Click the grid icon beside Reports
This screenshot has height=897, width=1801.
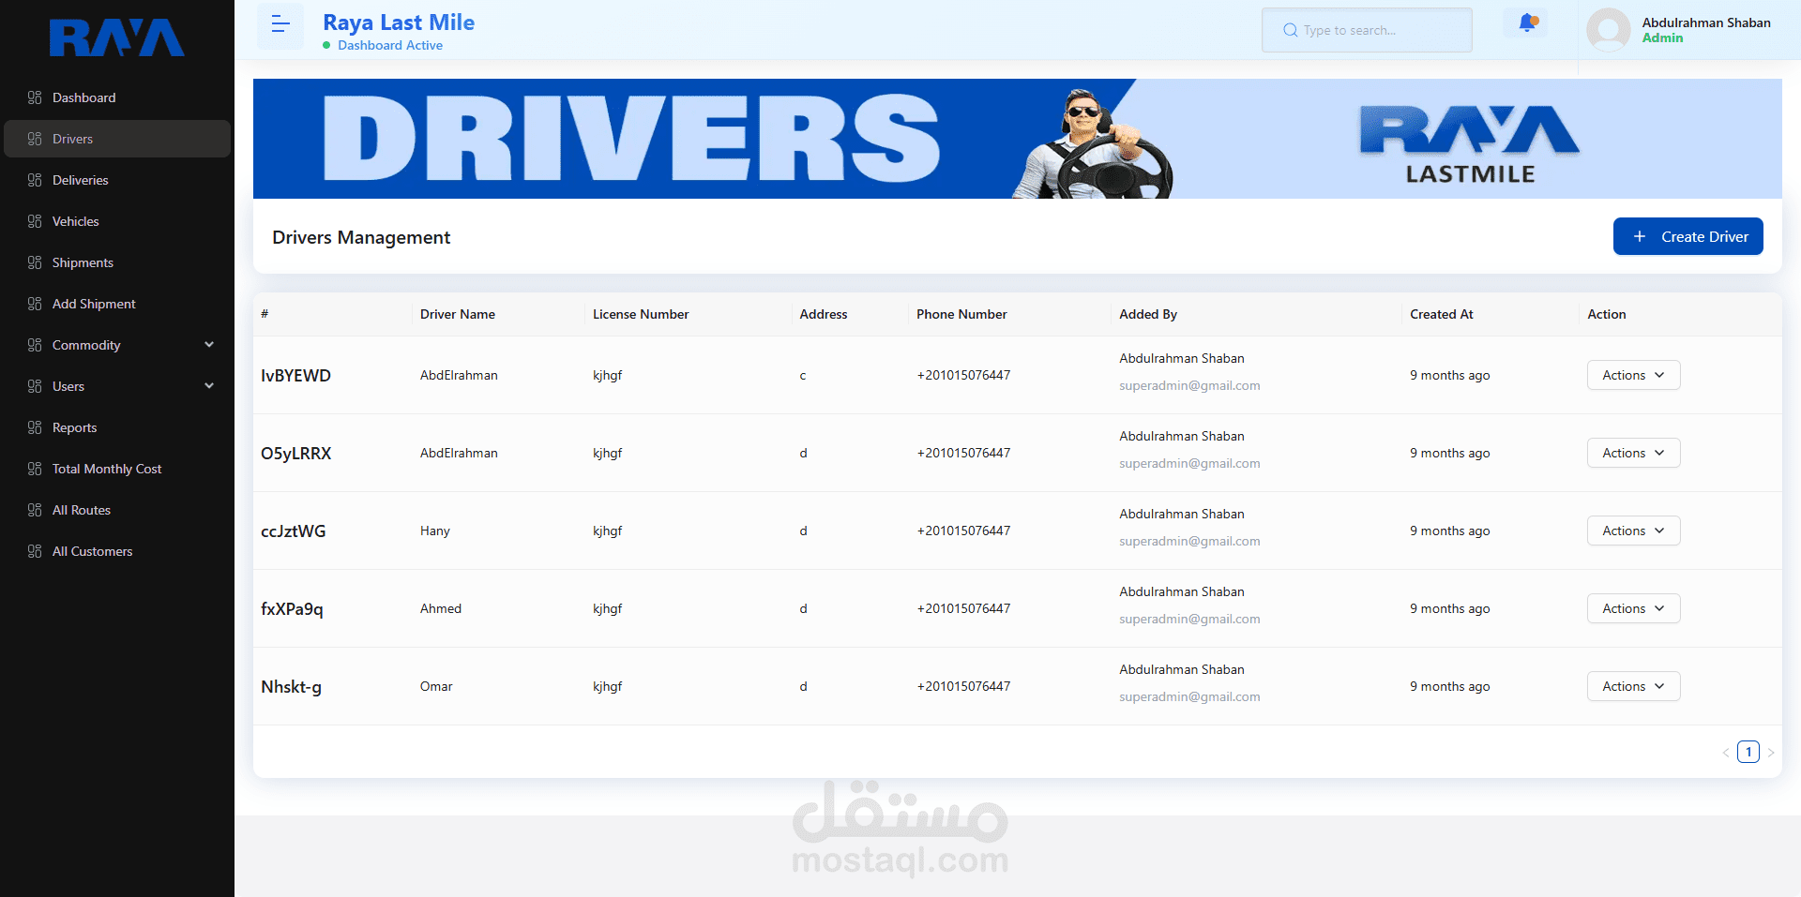pos(35,427)
